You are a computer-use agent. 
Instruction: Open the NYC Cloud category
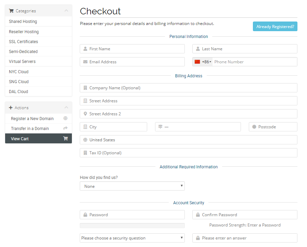(x=18, y=72)
